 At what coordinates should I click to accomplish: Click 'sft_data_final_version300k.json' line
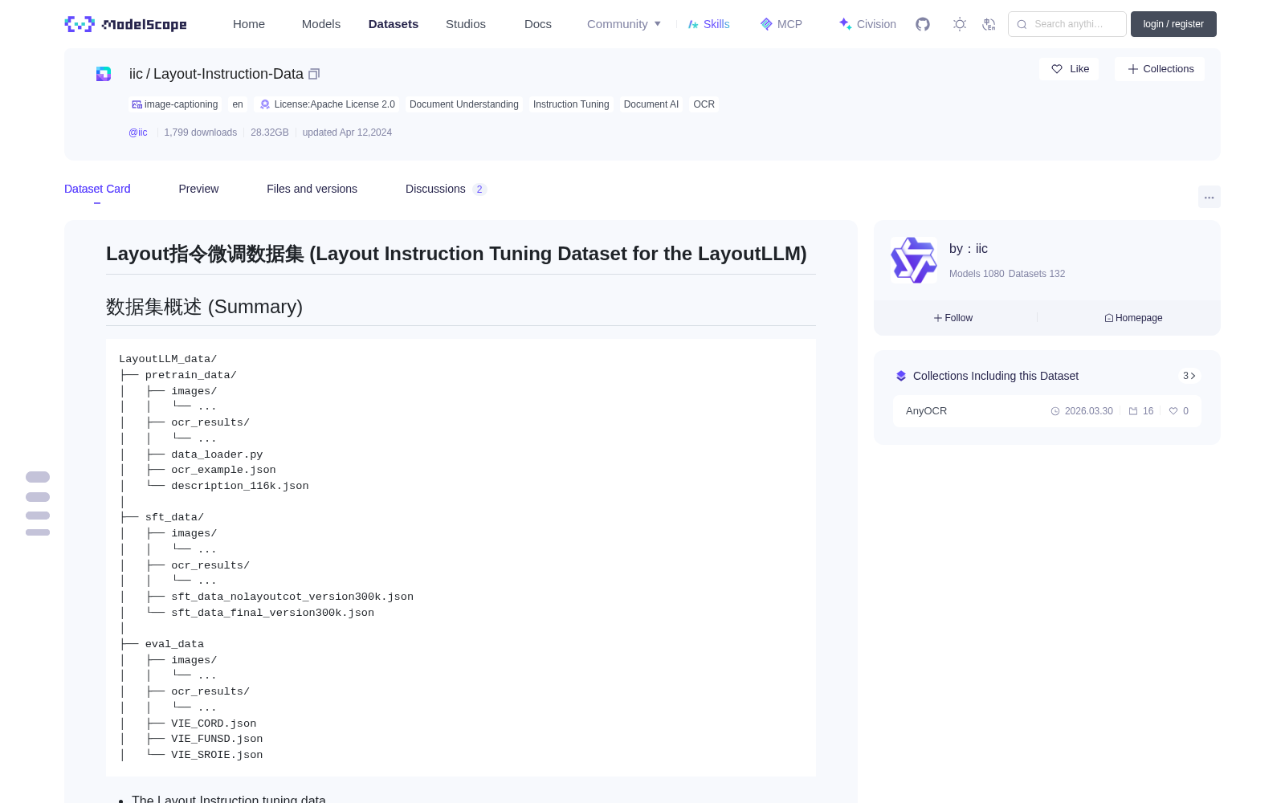click(272, 613)
